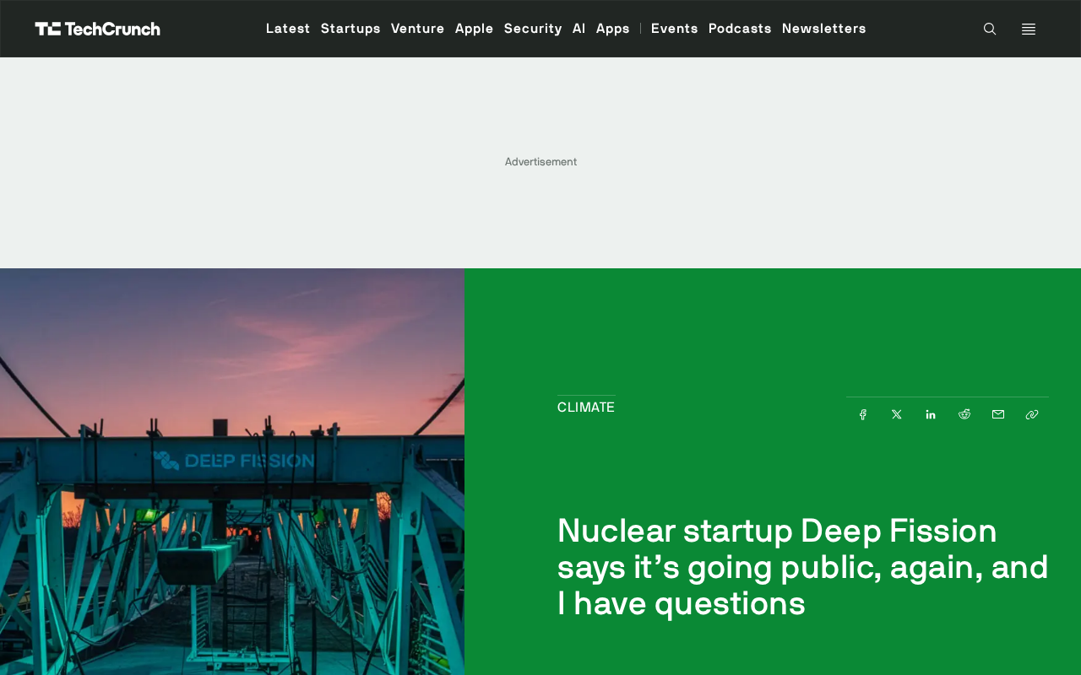This screenshot has height=675, width=1081.
Task: Click the Advertisement label
Action: pyautogui.click(x=540, y=162)
